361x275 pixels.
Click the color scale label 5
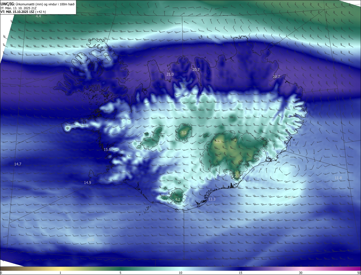pos(120,273)
